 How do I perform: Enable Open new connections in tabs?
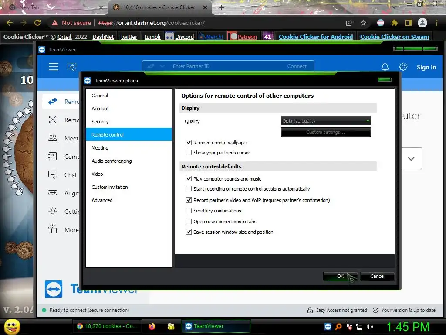point(189,221)
